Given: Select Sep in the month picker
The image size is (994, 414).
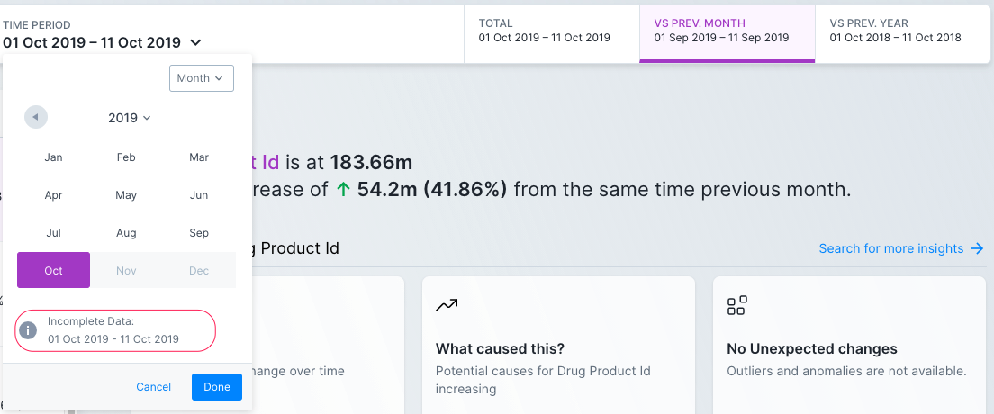Looking at the screenshot, I should tap(199, 233).
